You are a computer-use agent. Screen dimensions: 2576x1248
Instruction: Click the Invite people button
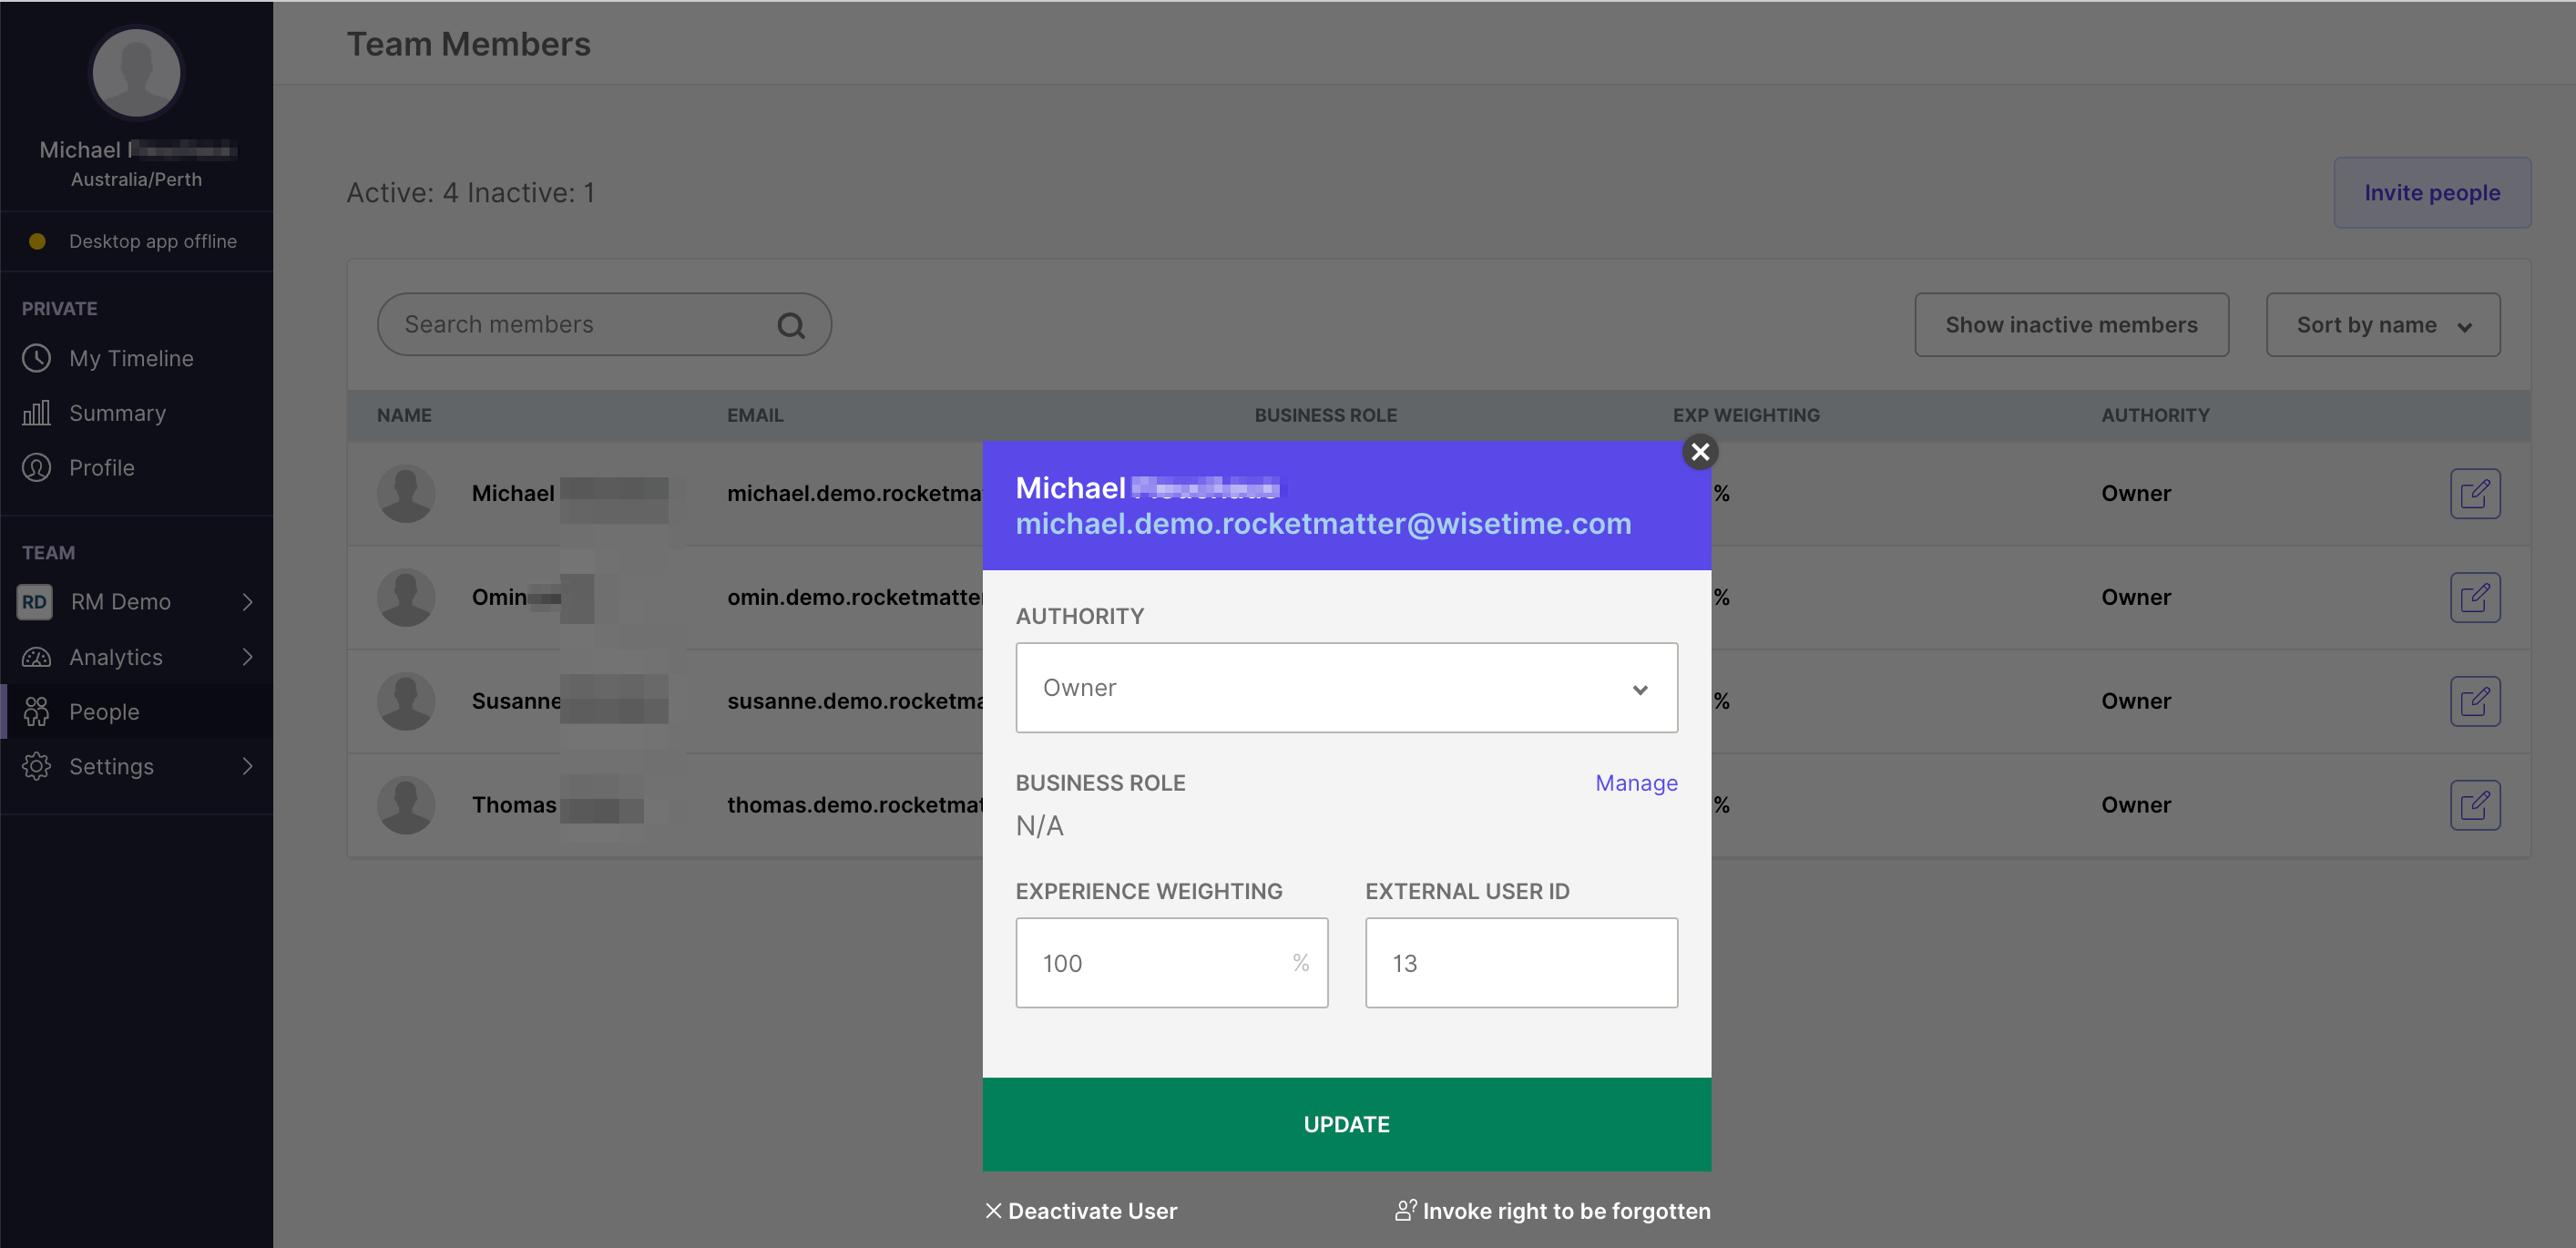click(x=2431, y=193)
